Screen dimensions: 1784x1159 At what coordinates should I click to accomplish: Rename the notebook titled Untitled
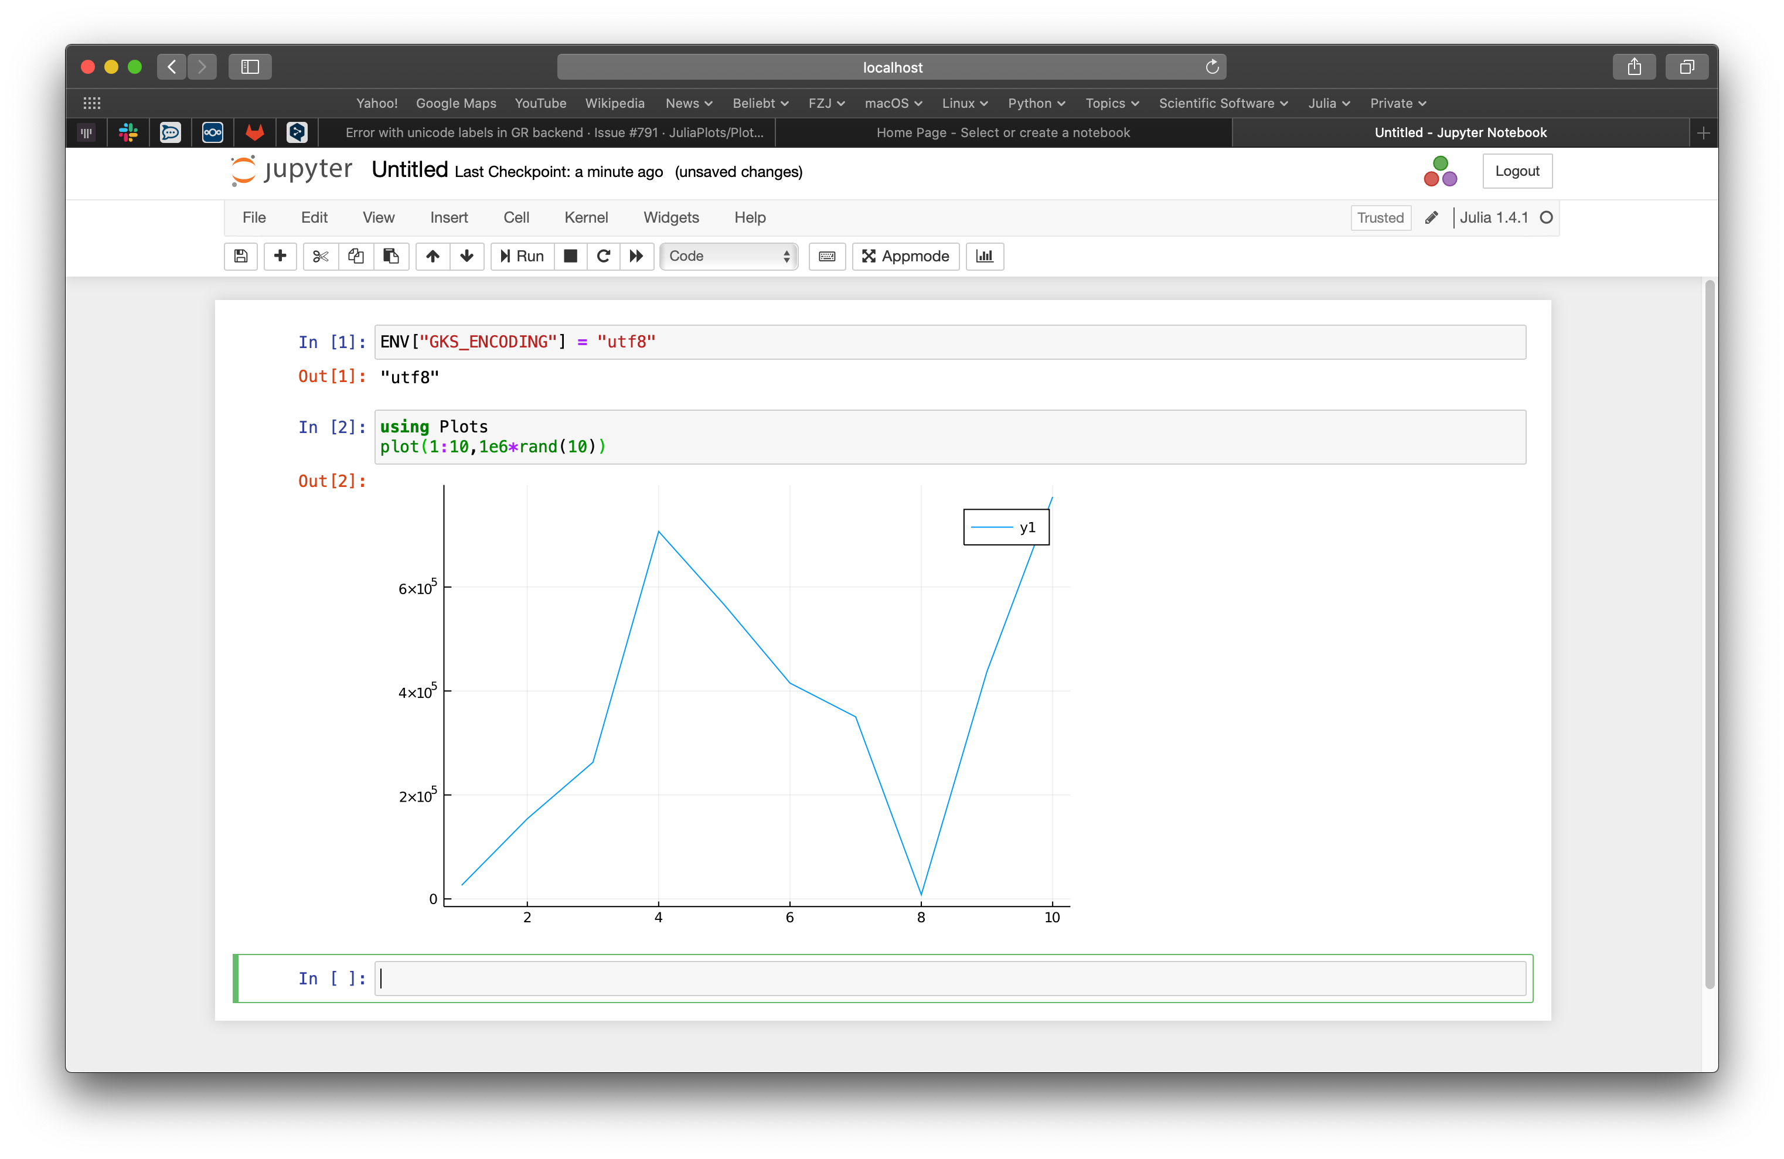[x=409, y=170]
